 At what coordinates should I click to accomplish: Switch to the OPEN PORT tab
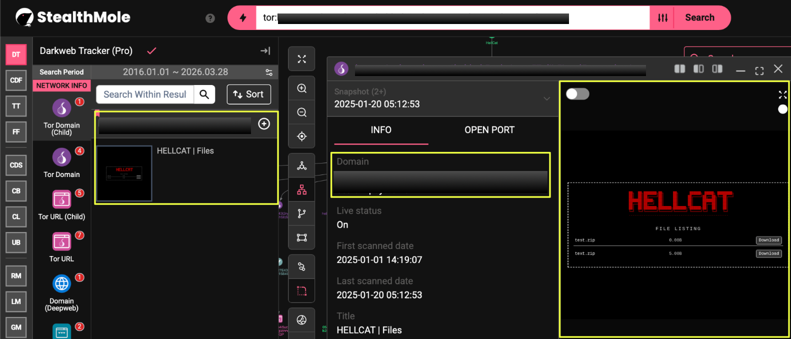click(489, 130)
